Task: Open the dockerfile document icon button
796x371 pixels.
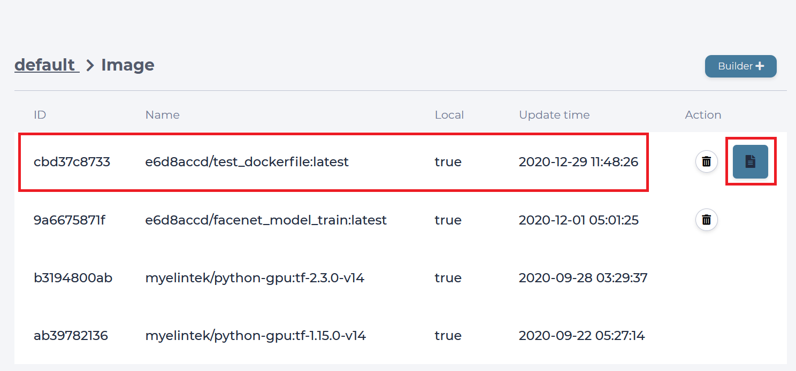Action: coord(750,161)
